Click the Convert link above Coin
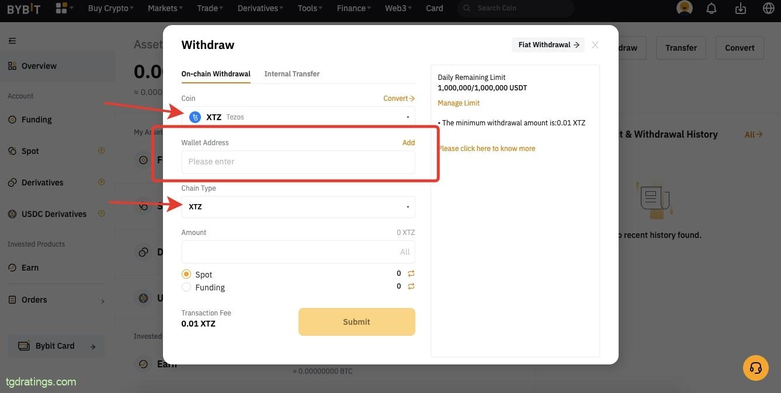Image resolution: width=781 pixels, height=393 pixels. coord(399,99)
